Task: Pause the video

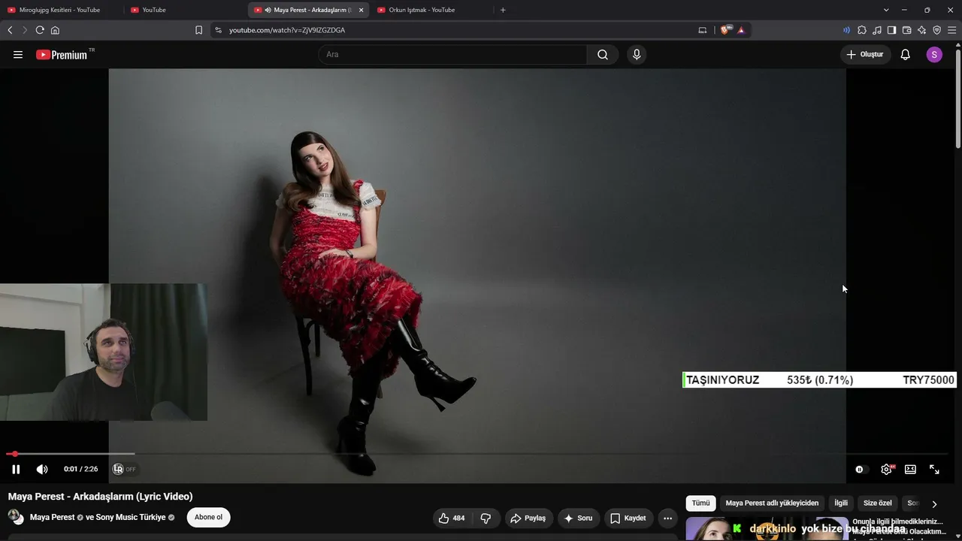Action: tap(16, 470)
